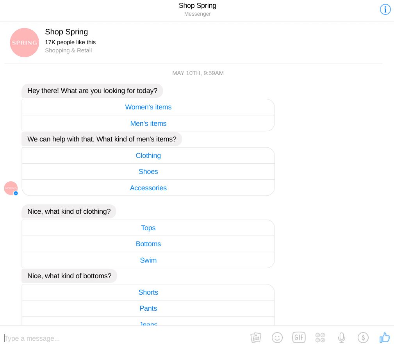Select the Clothing category
The height and width of the screenshot is (347, 394).
click(x=148, y=156)
